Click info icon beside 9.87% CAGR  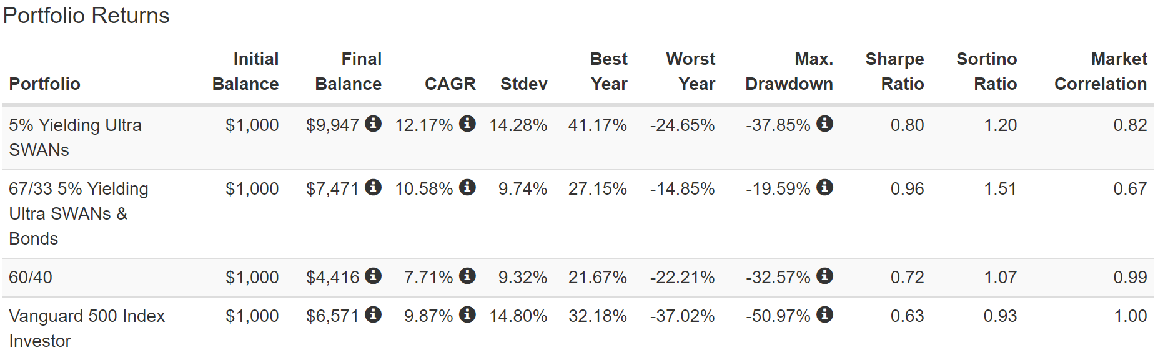coord(467,314)
